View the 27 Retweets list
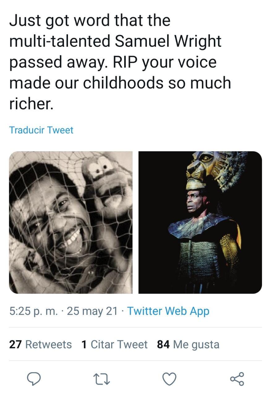 [40, 344]
